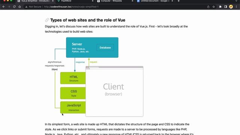Click the heading Types of web sites
Viewport: 240px width, 135px height.
point(88,20)
